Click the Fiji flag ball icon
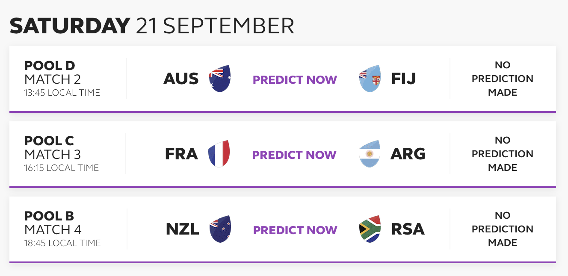This screenshot has height=276, width=568. point(370,79)
